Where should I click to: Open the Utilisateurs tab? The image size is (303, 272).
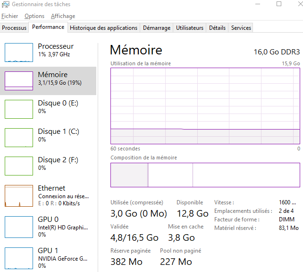tap(190, 28)
